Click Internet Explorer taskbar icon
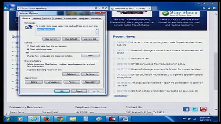 pyautogui.click(x=33, y=119)
